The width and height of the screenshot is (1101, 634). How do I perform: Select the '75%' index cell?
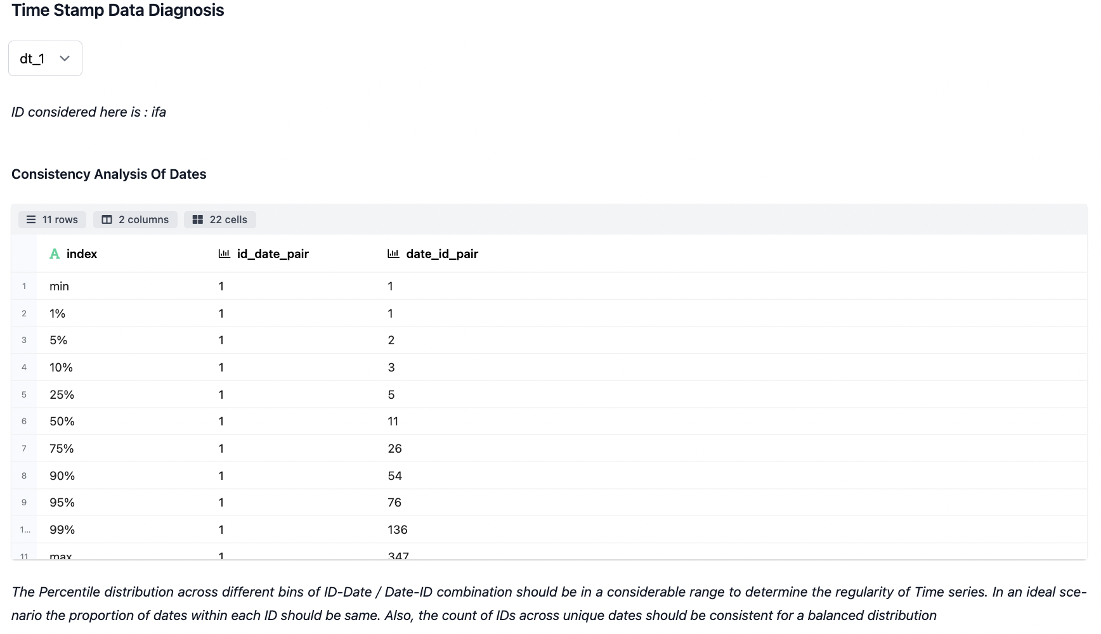[x=62, y=448]
